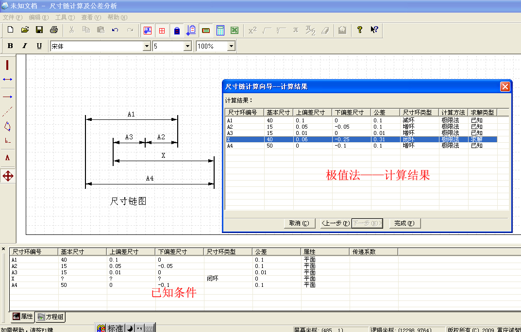Select the A4 row in the results table
This screenshot has width=521, height=332.
click(x=362, y=146)
